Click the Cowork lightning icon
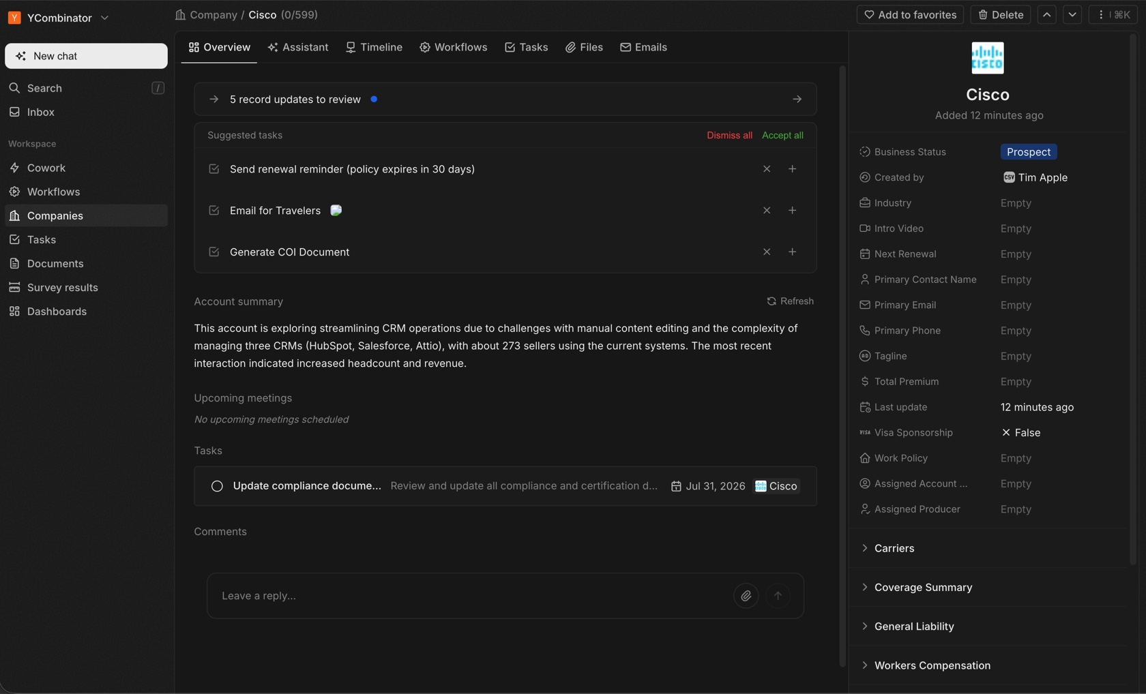This screenshot has width=1146, height=694. click(x=14, y=168)
